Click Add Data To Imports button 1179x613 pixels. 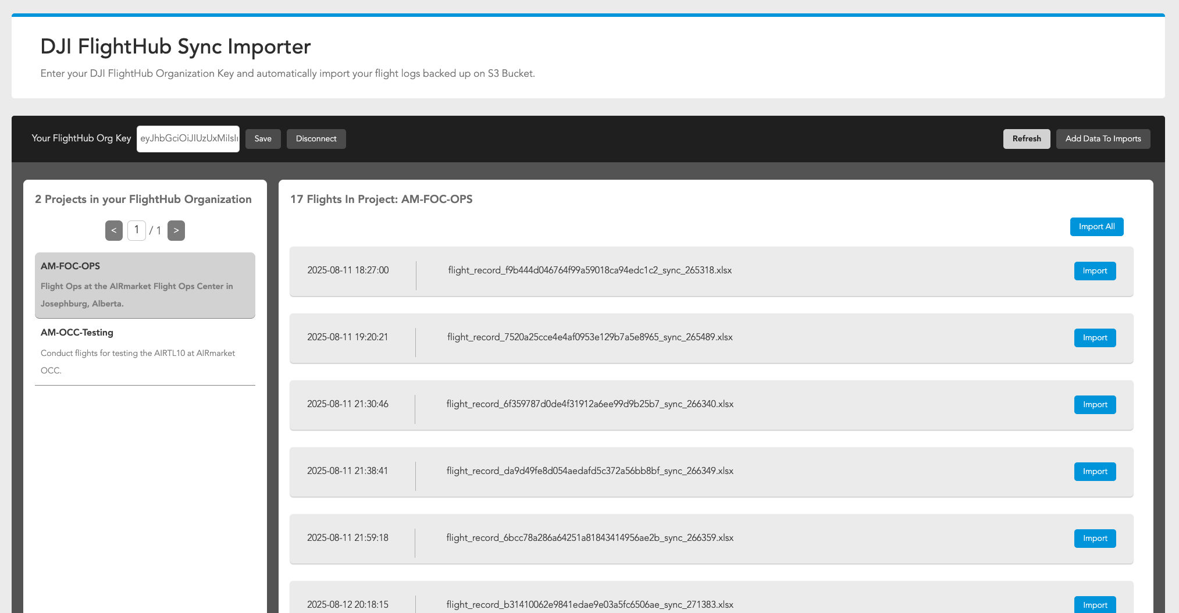[x=1103, y=139]
